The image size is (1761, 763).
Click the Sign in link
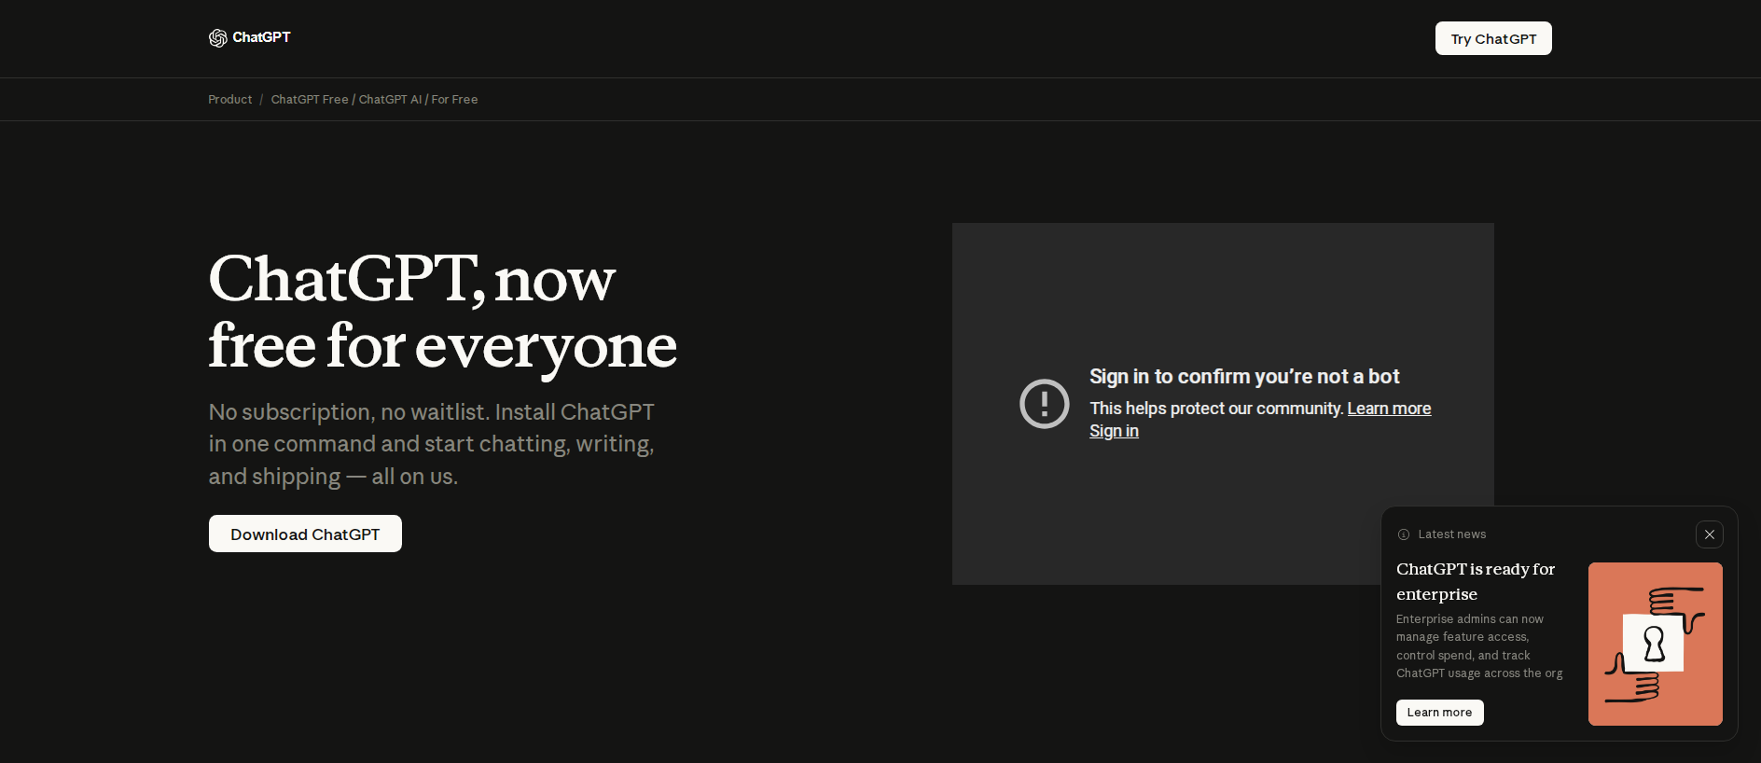point(1114,431)
